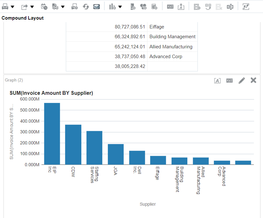Click the 100.000M y-axis label
The height and width of the screenshot is (218, 263).
point(30,154)
